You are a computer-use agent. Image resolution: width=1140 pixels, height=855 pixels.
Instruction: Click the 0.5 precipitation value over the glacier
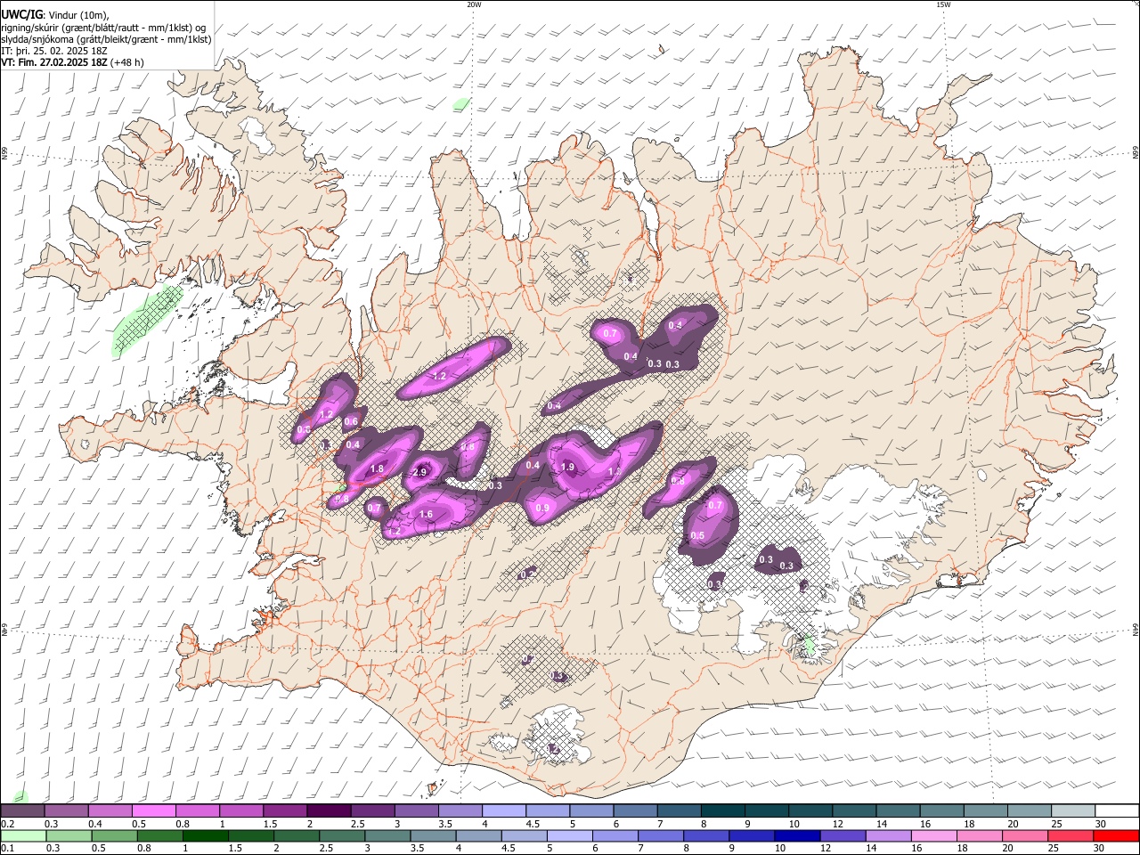click(x=697, y=536)
